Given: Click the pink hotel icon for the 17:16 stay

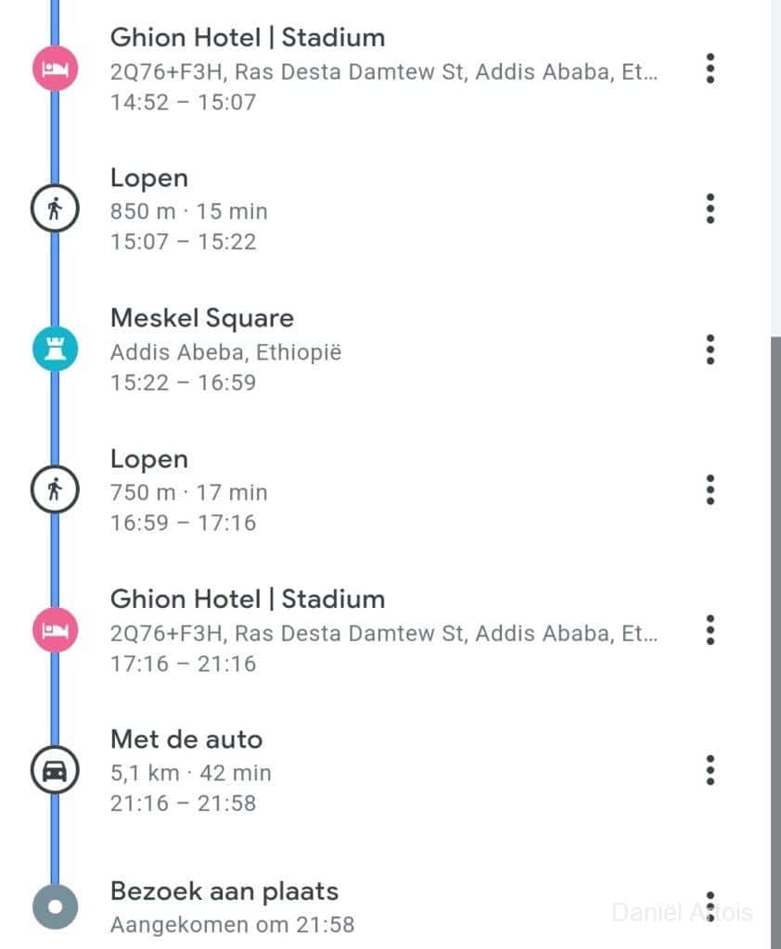Looking at the screenshot, I should [55, 630].
